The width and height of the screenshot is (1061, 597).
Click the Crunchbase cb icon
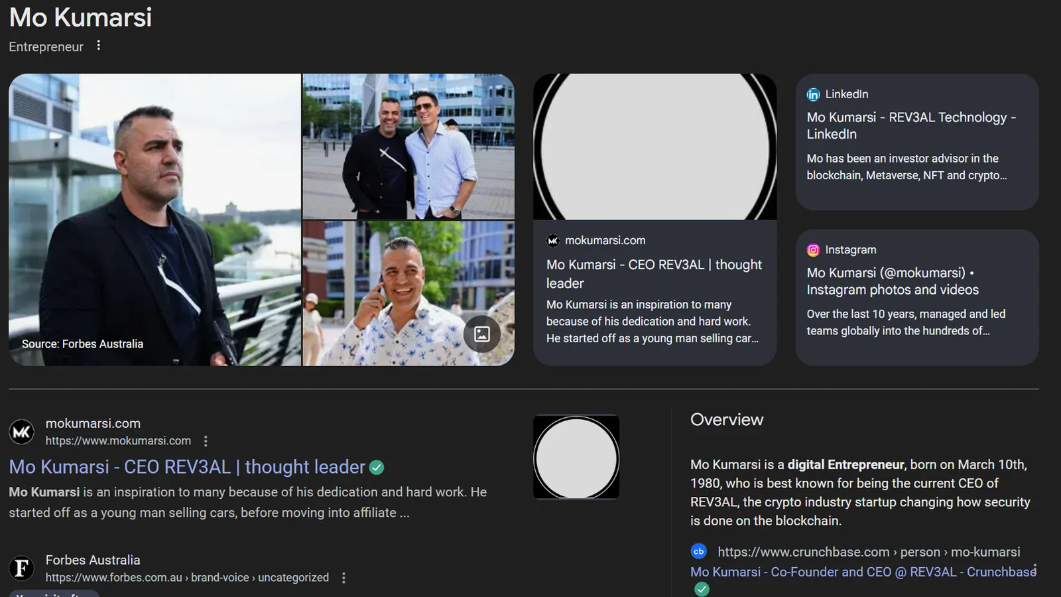point(699,551)
